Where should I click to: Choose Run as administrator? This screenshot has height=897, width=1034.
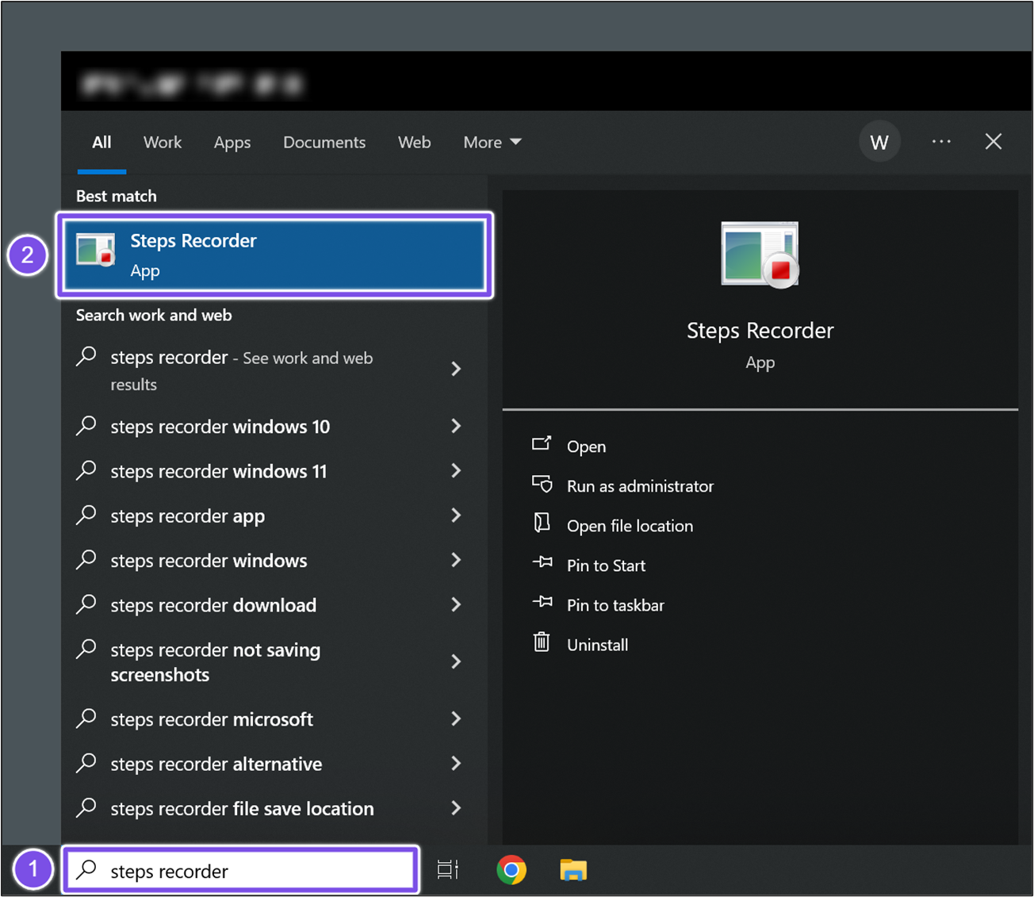(x=639, y=486)
